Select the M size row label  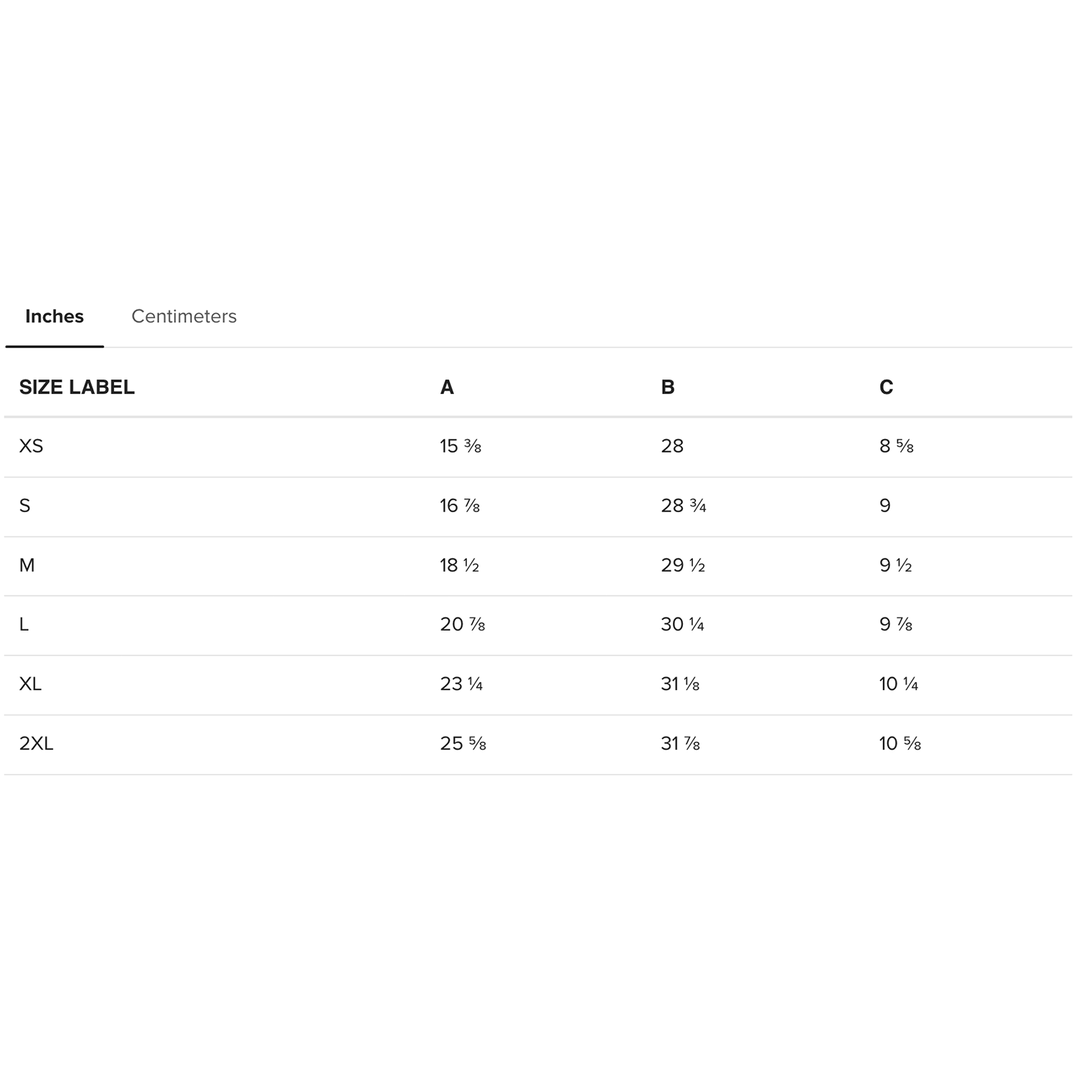27,565
